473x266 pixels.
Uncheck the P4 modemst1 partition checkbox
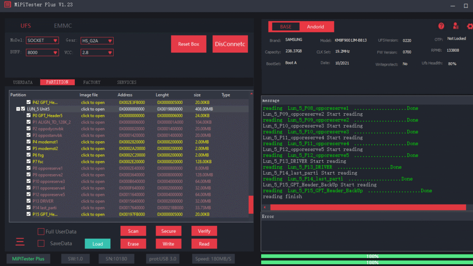pyautogui.click(x=29, y=142)
